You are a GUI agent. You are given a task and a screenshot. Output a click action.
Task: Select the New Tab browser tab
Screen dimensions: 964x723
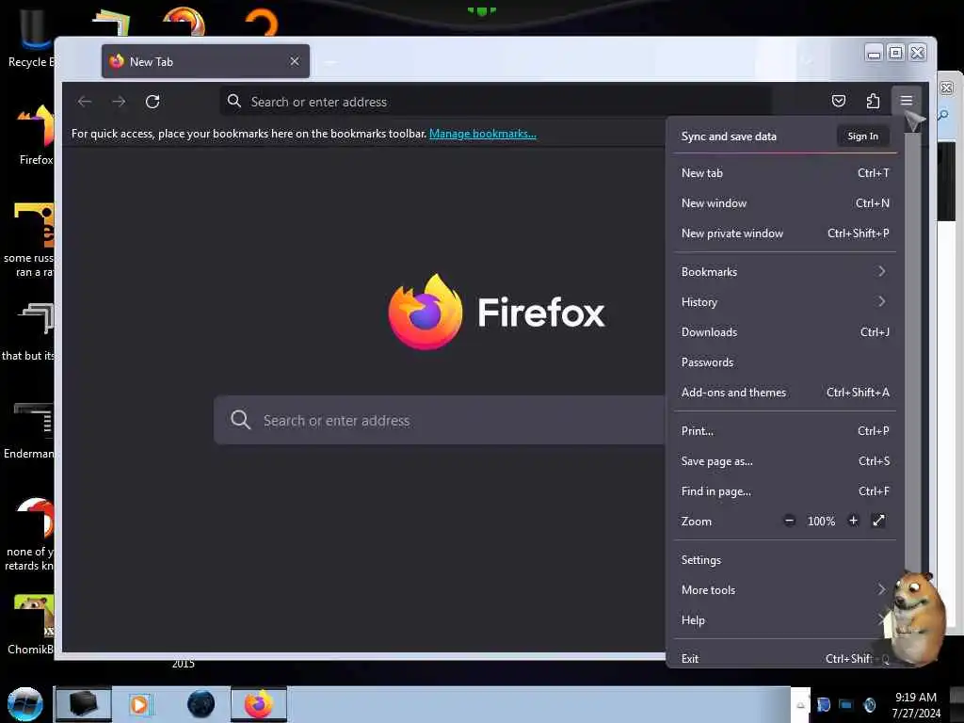coord(205,61)
